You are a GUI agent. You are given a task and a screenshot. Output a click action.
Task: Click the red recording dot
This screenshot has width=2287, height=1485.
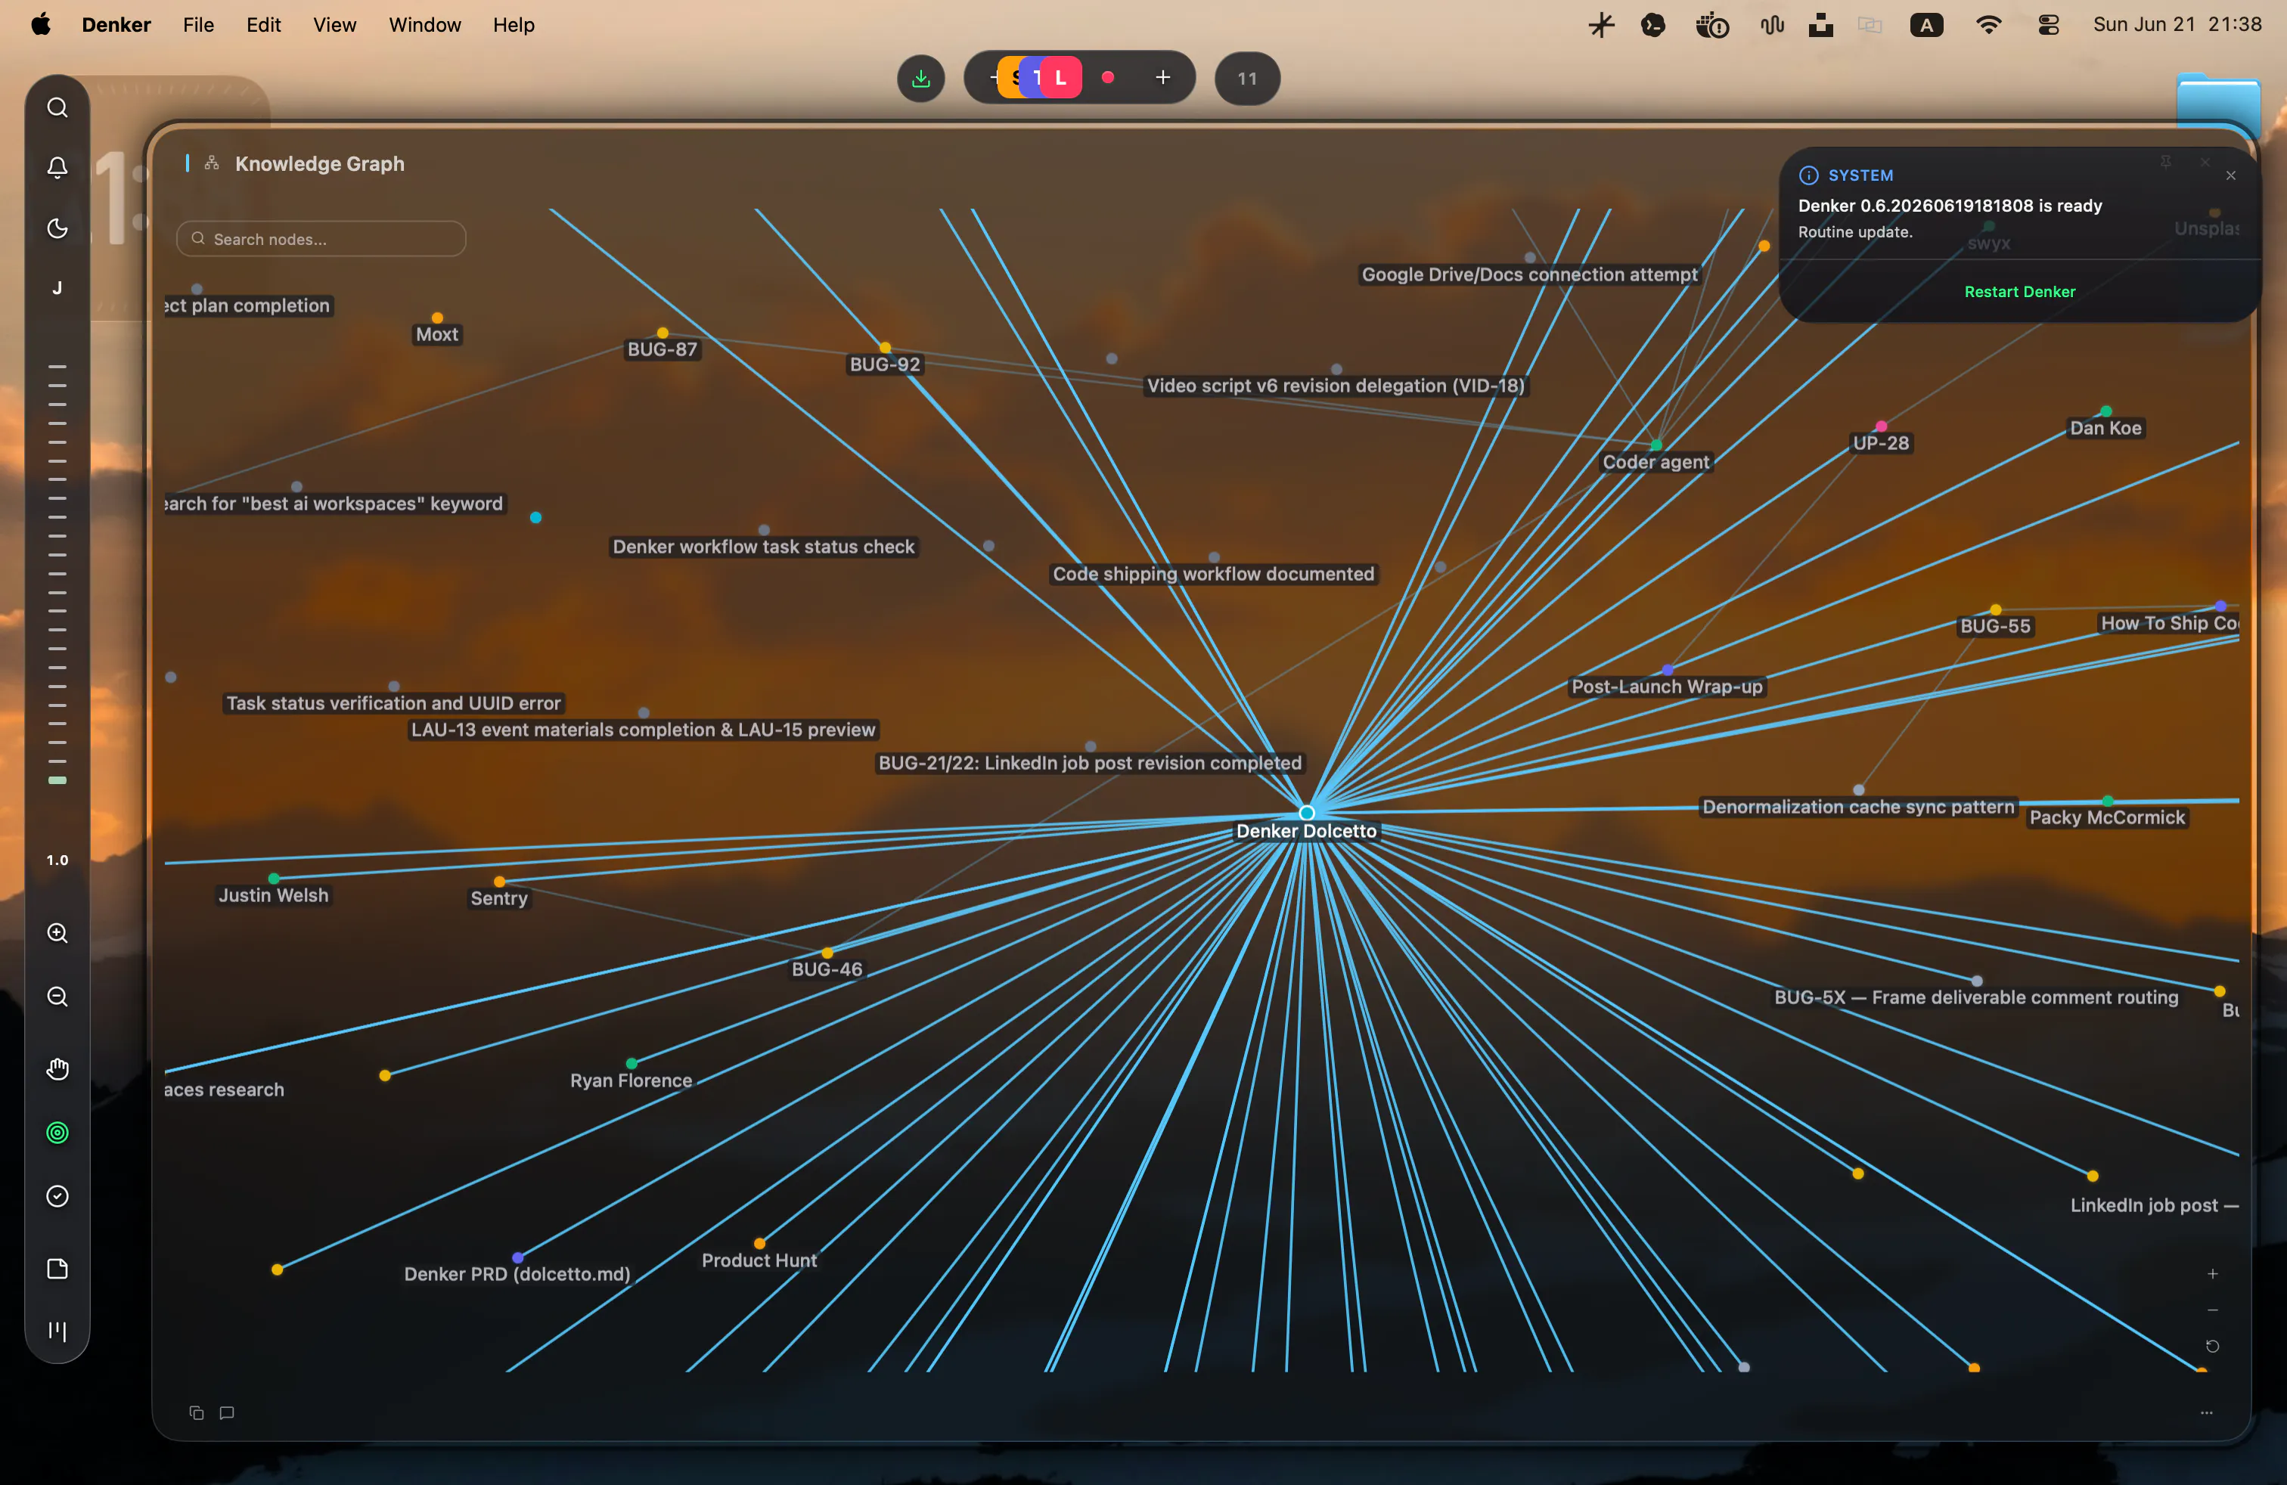click(1108, 78)
